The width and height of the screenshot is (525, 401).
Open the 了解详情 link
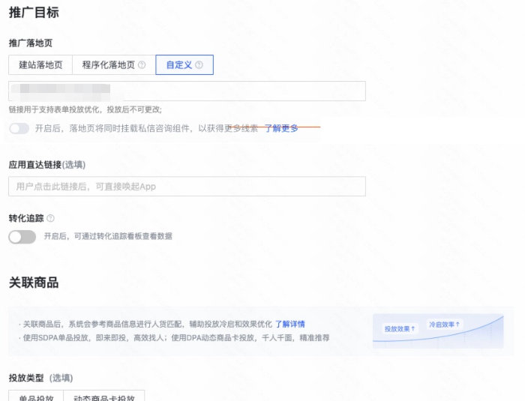click(x=290, y=324)
